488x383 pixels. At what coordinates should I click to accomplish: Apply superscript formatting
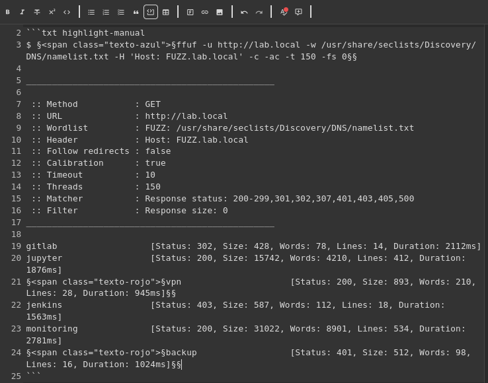(52, 12)
